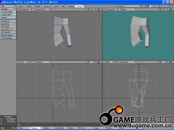
Task: Switch to the Construct tab
Action: pyautogui.click(x=47, y=6)
